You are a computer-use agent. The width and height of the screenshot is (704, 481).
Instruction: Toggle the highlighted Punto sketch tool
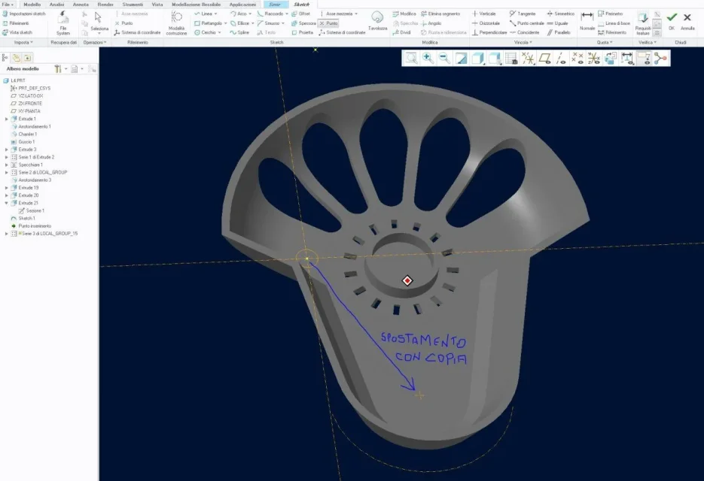point(328,23)
